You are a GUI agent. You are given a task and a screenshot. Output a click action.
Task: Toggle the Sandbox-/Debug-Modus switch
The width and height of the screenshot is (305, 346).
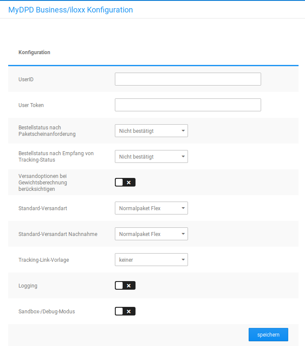click(x=125, y=311)
